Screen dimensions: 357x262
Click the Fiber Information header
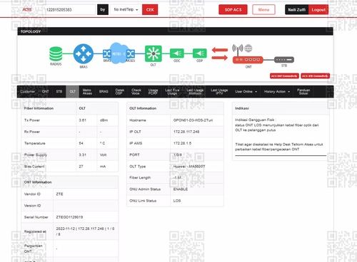tap(39, 108)
